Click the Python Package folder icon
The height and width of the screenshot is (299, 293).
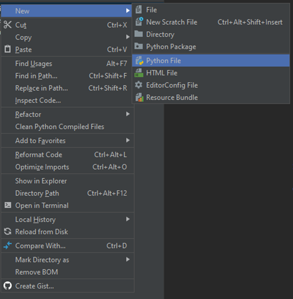139,46
